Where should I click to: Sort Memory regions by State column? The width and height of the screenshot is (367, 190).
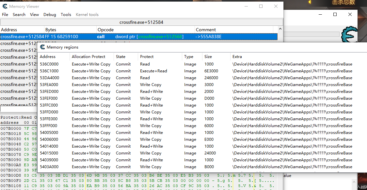pyautogui.click(x=126, y=57)
